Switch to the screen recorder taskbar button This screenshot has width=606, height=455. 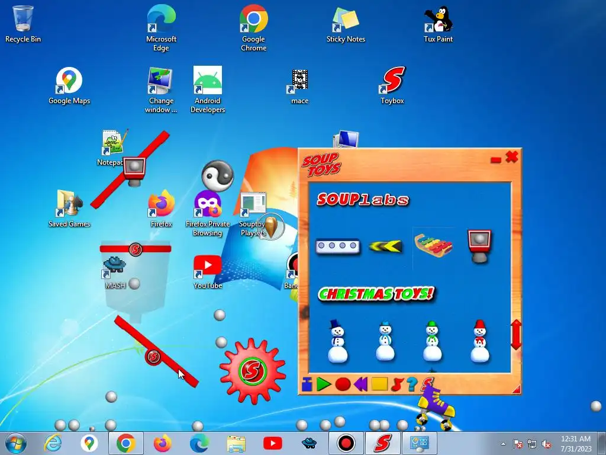(346, 443)
